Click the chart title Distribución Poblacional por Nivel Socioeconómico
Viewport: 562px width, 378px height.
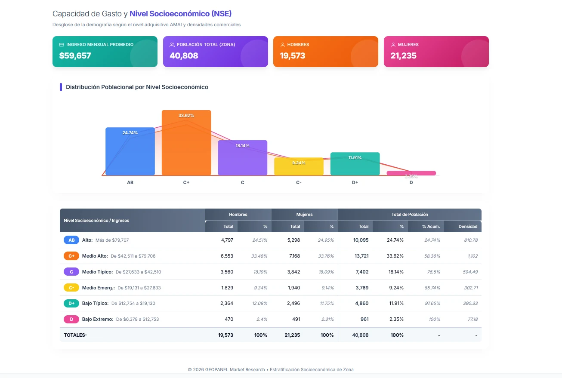pyautogui.click(x=137, y=87)
